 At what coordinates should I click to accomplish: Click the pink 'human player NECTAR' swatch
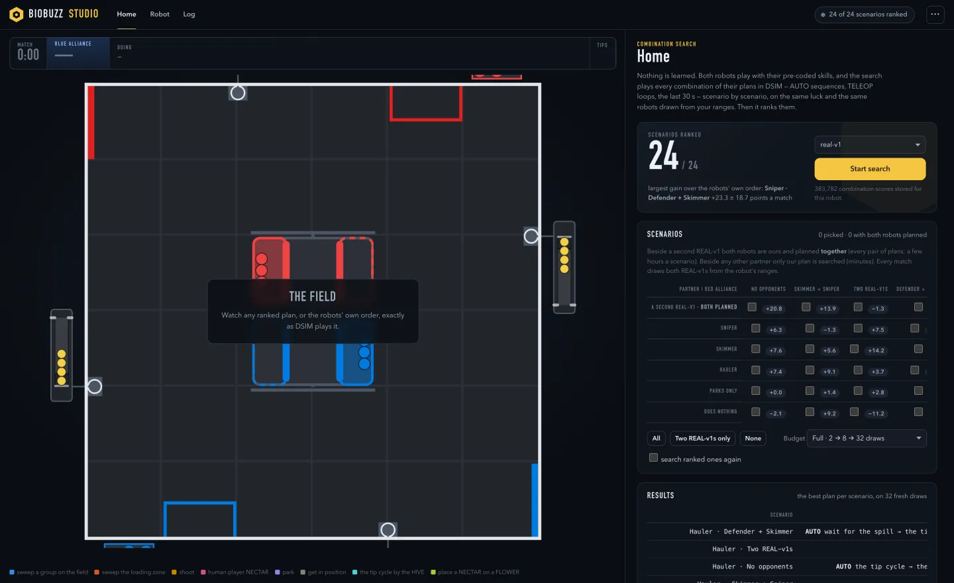pos(203,572)
